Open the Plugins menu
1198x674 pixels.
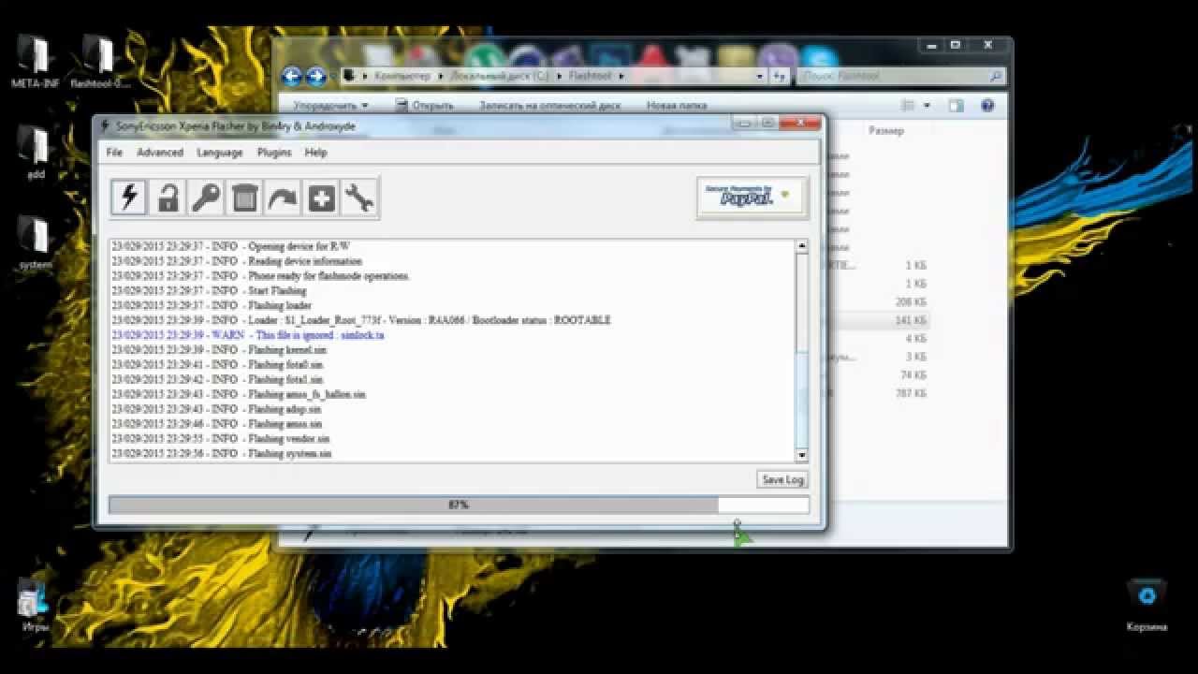274,153
